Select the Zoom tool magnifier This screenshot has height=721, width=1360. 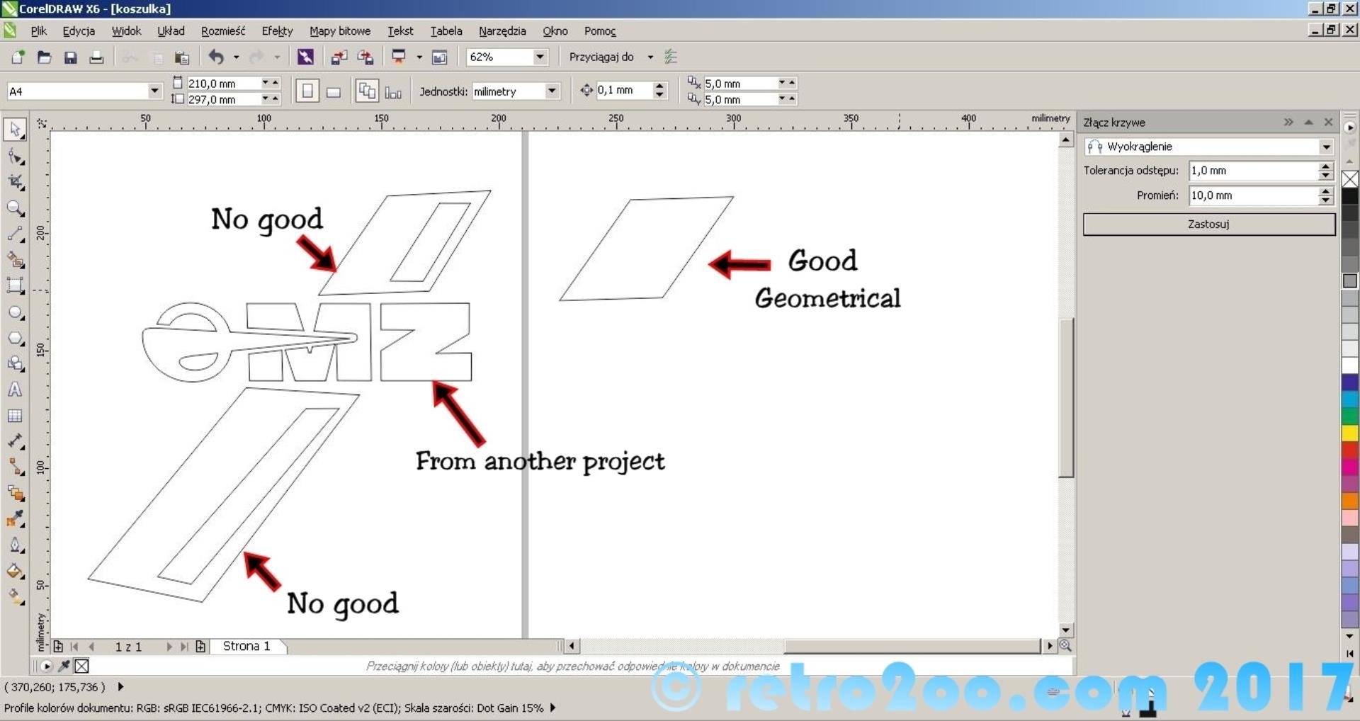[15, 208]
